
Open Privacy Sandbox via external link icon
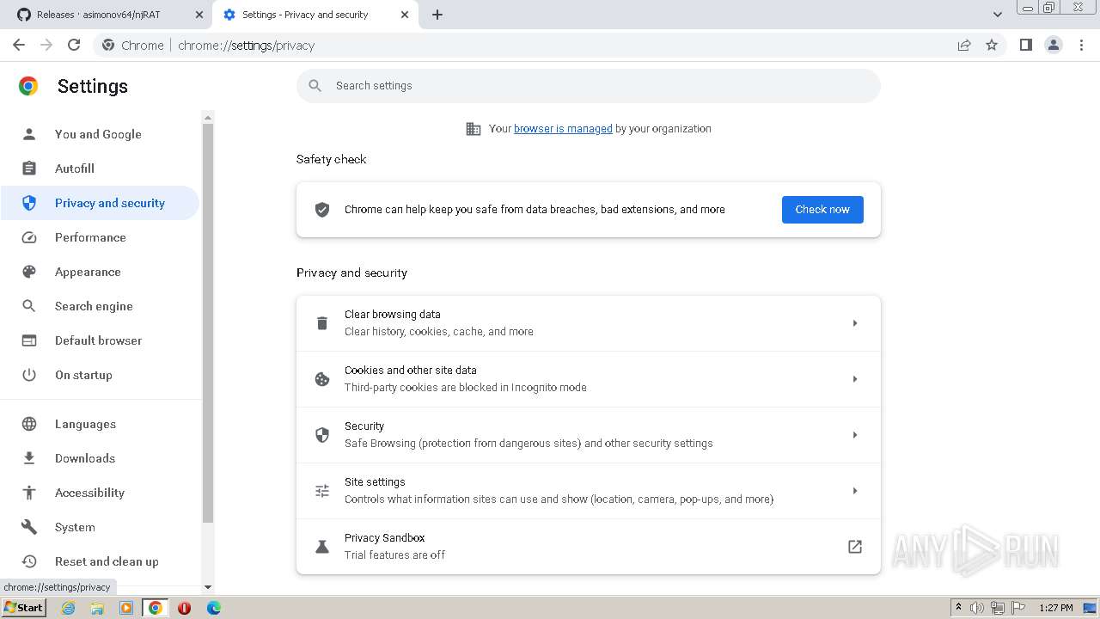pyautogui.click(x=855, y=547)
